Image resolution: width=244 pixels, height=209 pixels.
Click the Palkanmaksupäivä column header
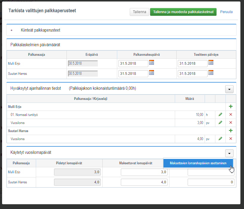pyautogui.click(x=146, y=55)
